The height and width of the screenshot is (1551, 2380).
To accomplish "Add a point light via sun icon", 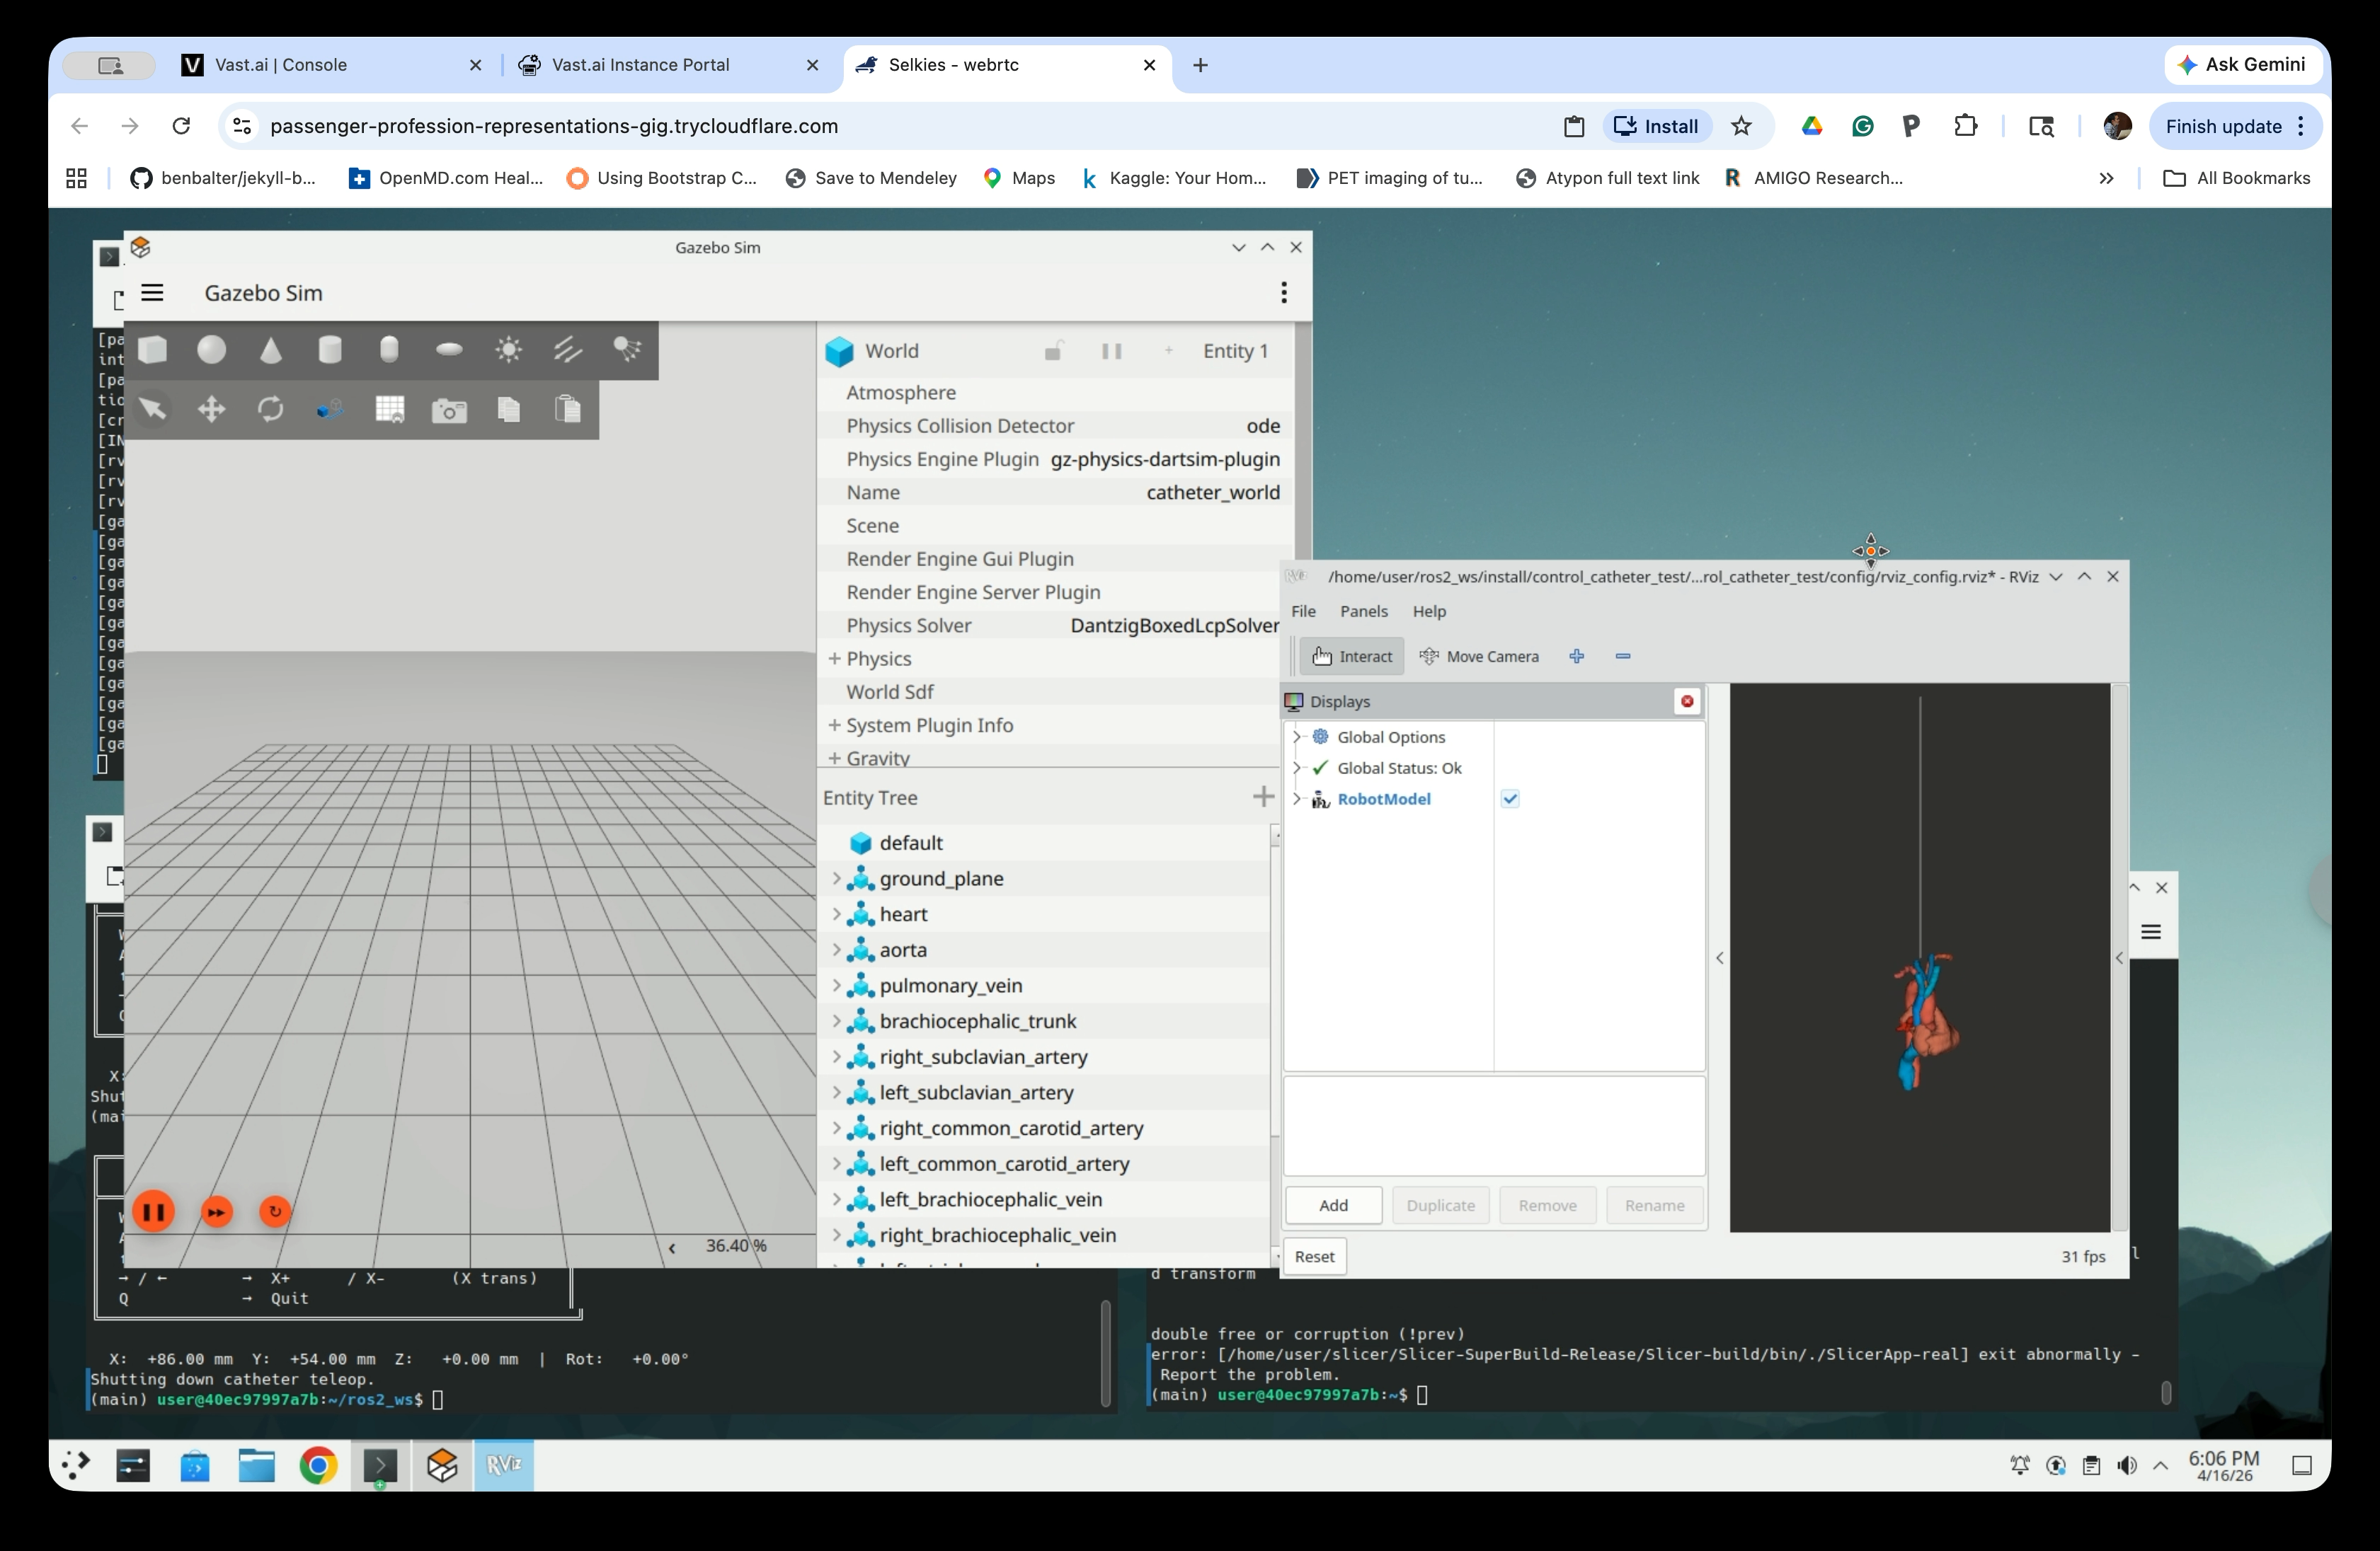I will (x=508, y=350).
